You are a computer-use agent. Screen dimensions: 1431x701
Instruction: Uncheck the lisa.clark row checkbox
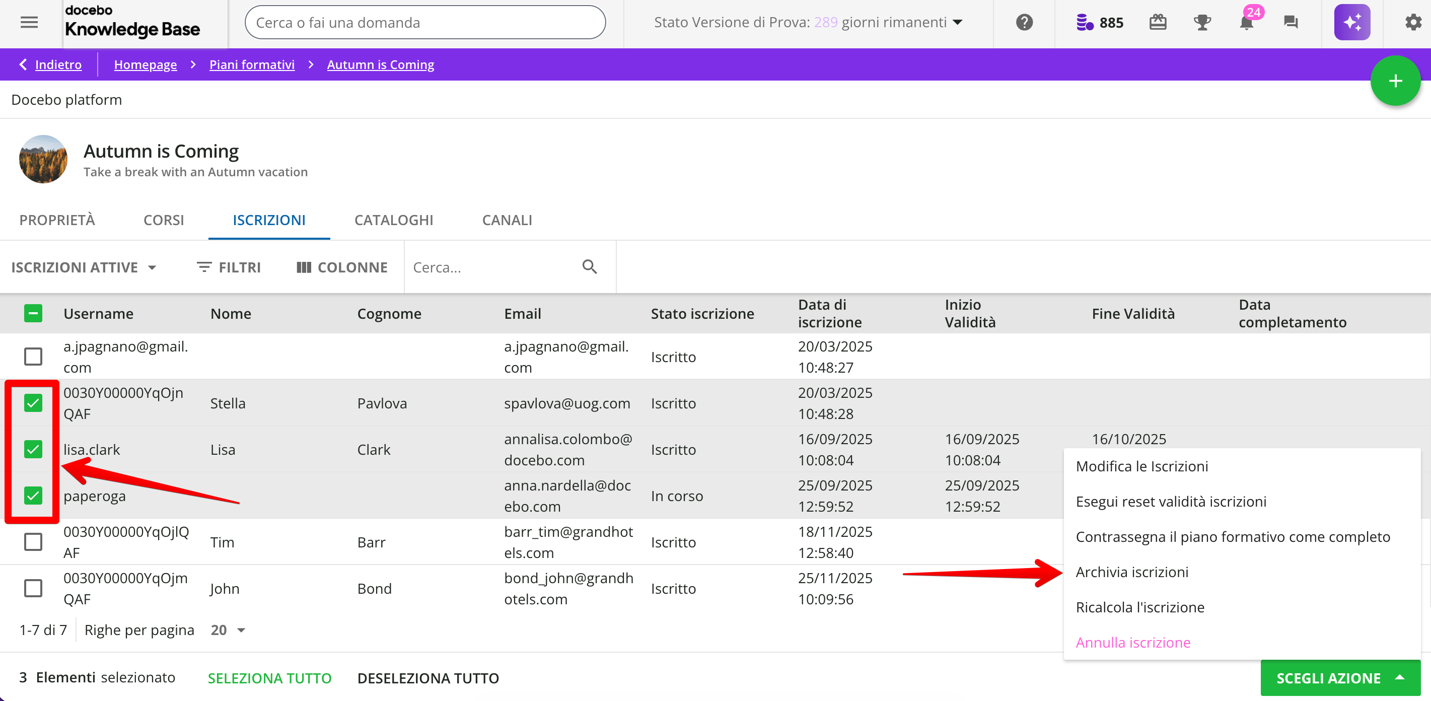click(x=33, y=449)
